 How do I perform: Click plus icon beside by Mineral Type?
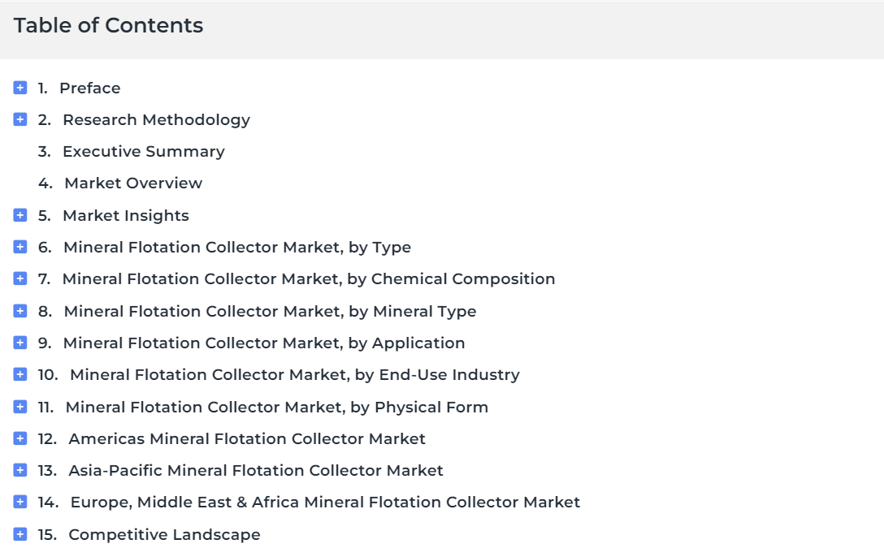point(20,311)
